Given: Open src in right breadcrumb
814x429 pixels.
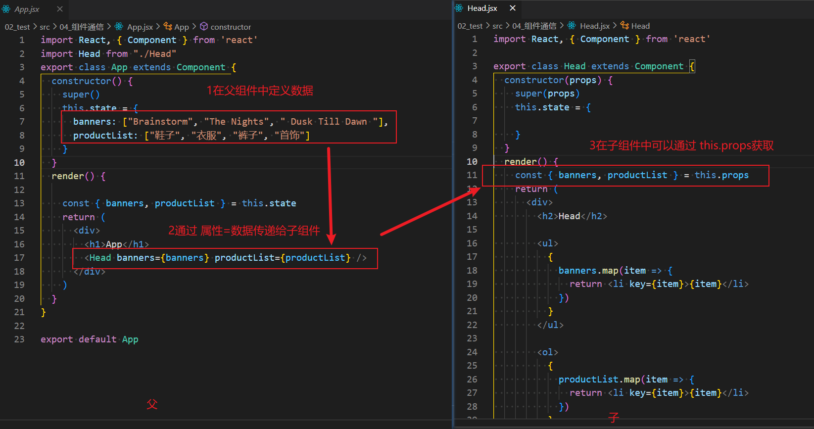Looking at the screenshot, I should 497,26.
